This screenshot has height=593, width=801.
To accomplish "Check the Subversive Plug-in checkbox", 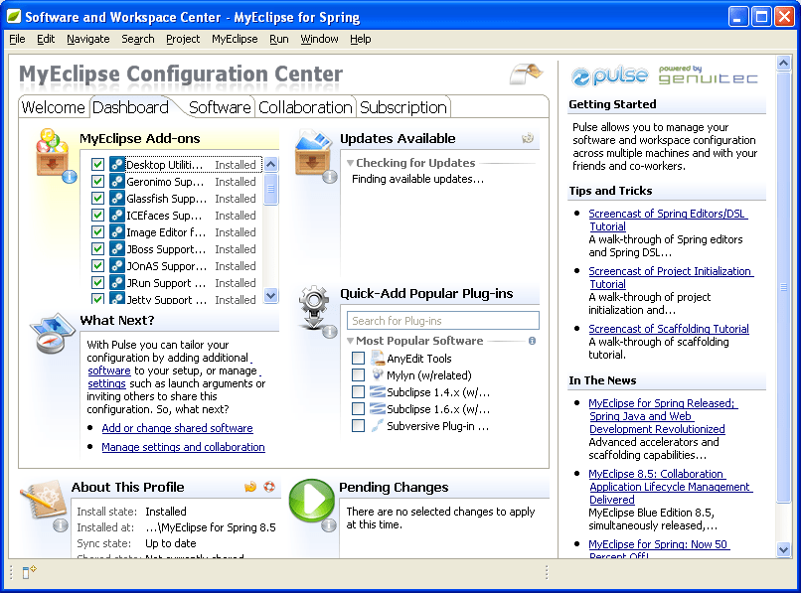I will coord(358,425).
